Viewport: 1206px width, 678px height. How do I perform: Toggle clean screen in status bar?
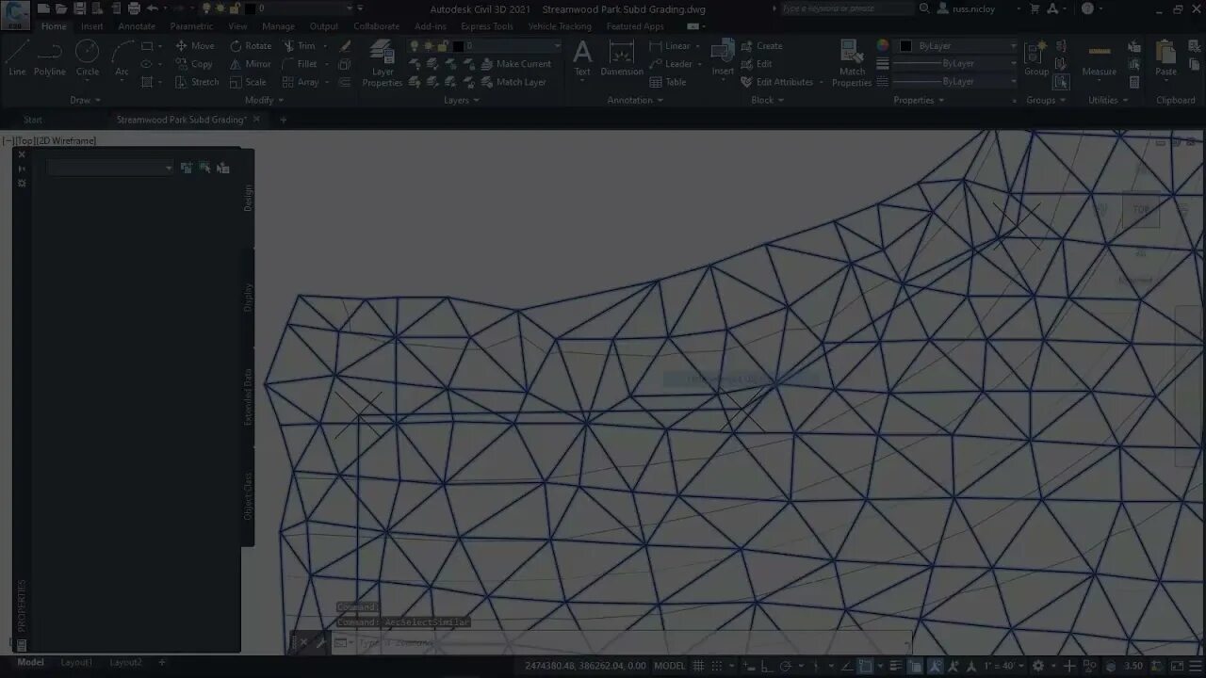click(1179, 666)
